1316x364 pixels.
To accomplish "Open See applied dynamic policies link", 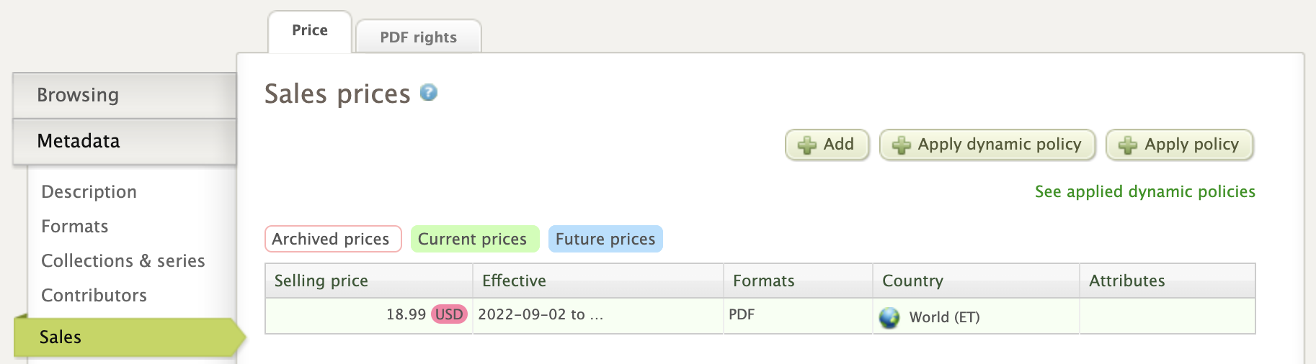I will point(1144,191).
